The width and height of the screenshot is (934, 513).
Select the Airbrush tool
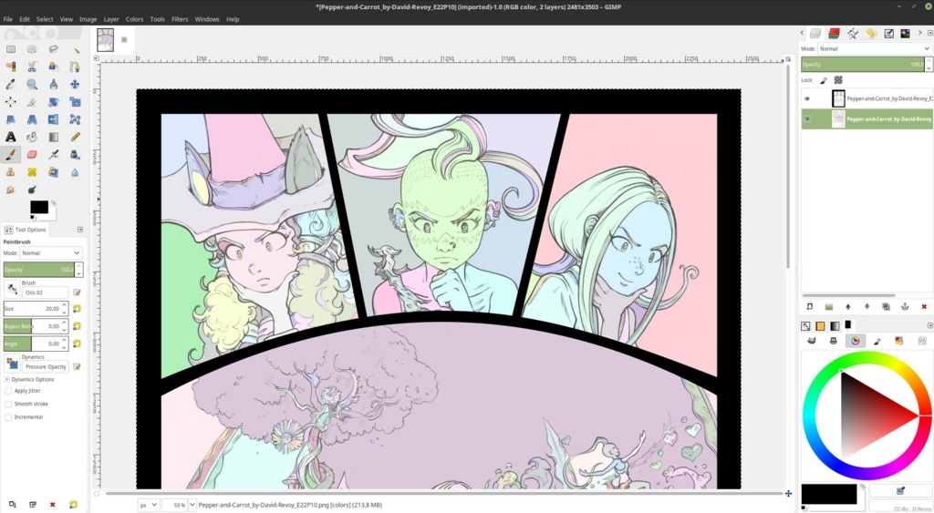point(54,155)
